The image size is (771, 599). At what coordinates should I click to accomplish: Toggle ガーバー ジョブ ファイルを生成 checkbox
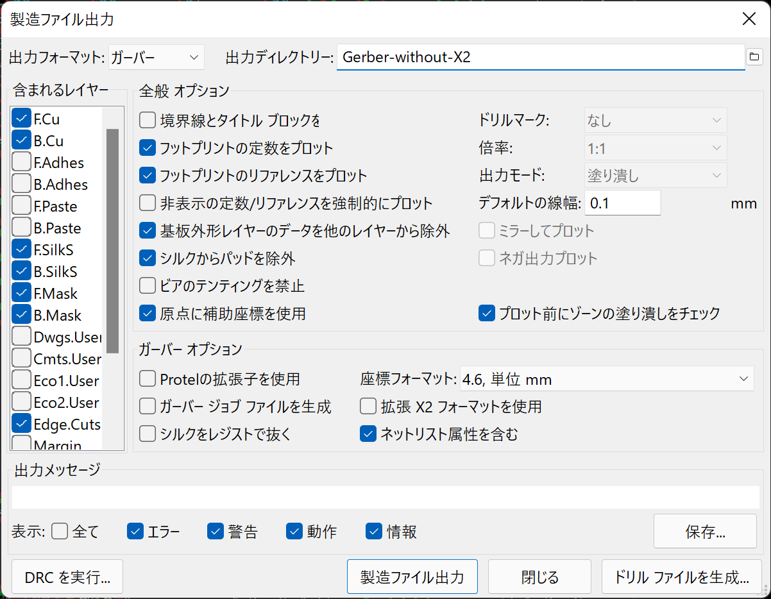pyautogui.click(x=148, y=407)
